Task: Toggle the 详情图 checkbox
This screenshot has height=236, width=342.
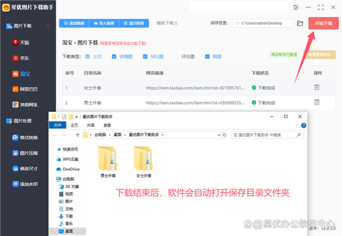Action: coord(114,56)
